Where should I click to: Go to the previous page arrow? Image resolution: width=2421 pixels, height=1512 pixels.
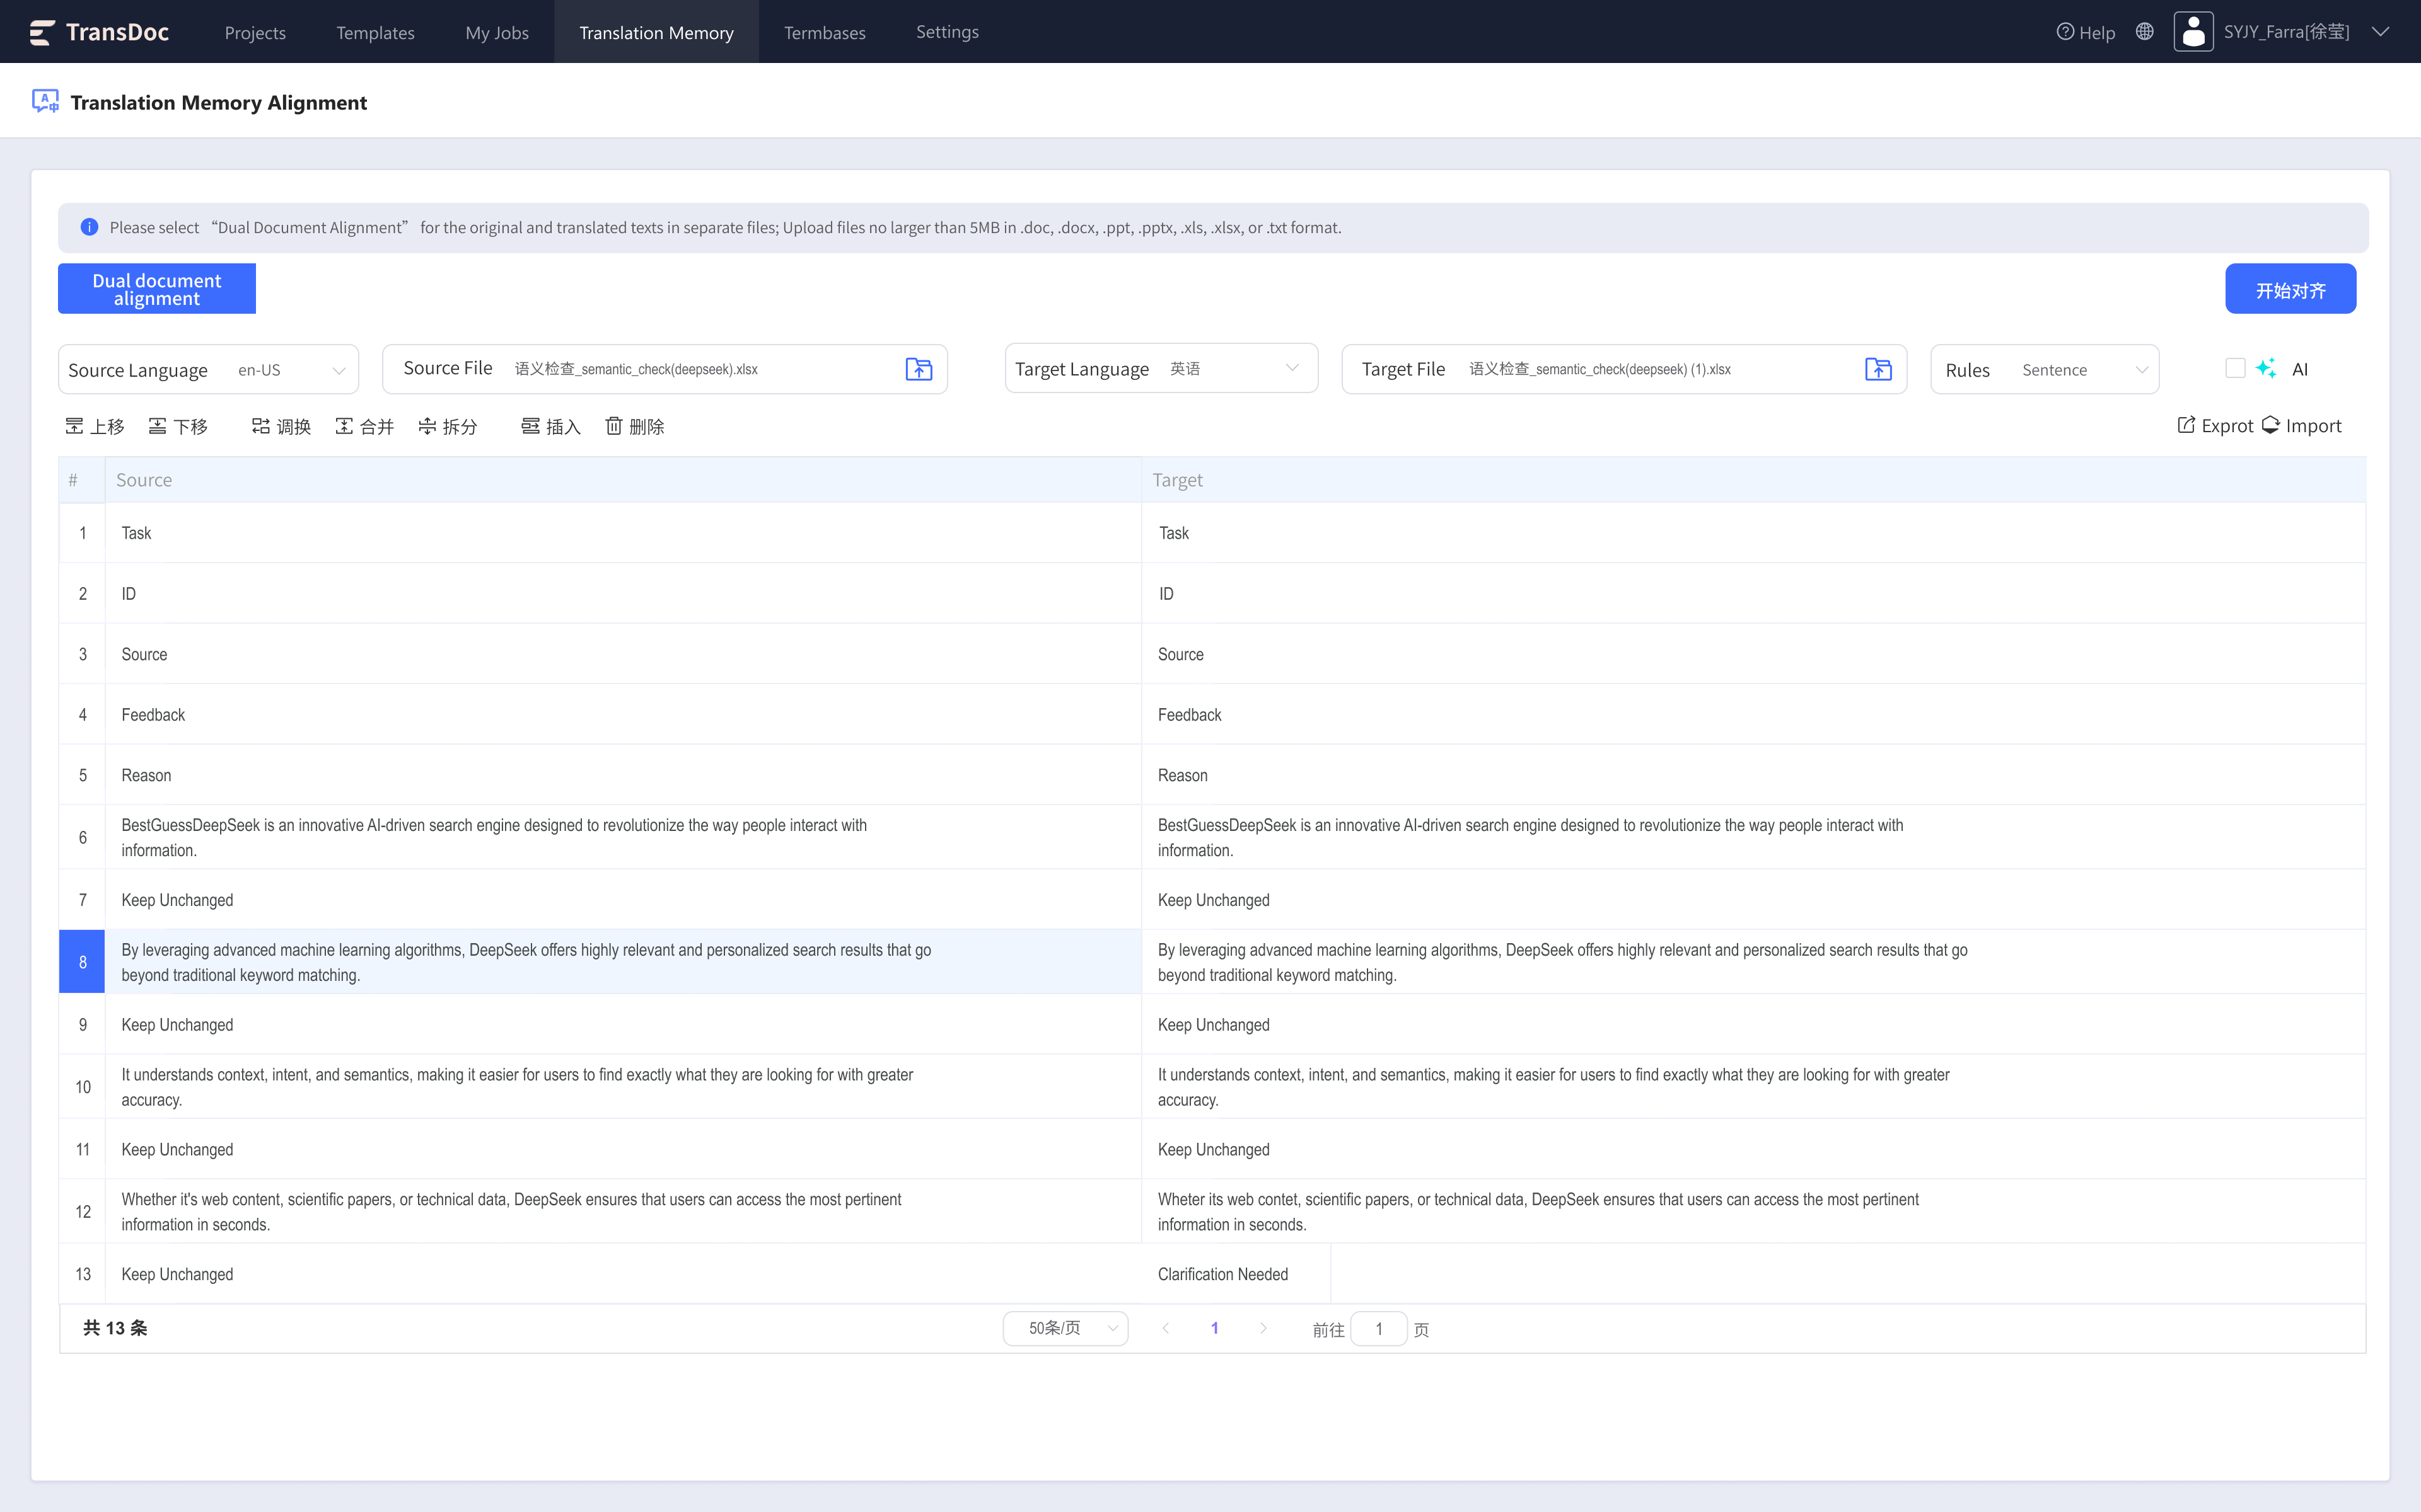click(x=1166, y=1328)
